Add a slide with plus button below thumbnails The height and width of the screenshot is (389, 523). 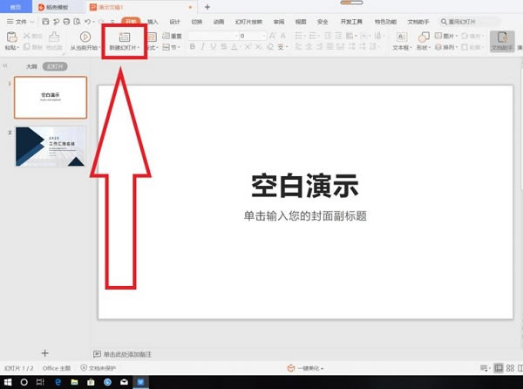(x=45, y=353)
